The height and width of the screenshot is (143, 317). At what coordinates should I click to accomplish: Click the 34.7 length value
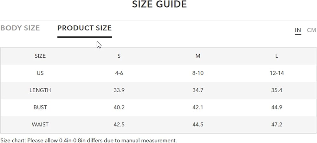198,90
